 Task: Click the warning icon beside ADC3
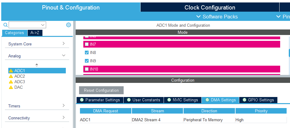pyautogui.click(x=11, y=82)
